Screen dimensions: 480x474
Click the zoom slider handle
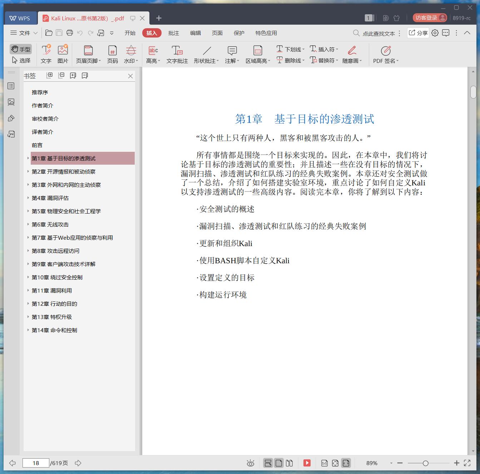point(425,463)
